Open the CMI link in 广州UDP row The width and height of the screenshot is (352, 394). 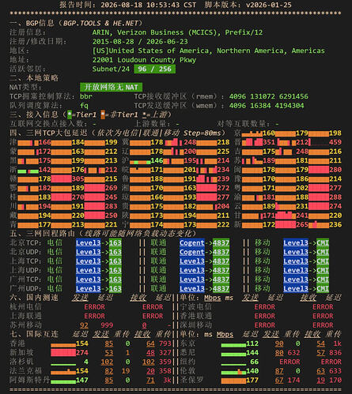[x=323, y=288]
